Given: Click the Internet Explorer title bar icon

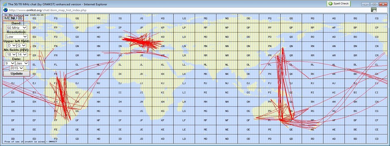Looking at the screenshot, I should (x=4, y=4).
